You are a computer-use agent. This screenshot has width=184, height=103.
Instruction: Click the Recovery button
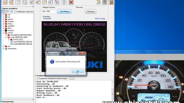(x=91, y=11)
